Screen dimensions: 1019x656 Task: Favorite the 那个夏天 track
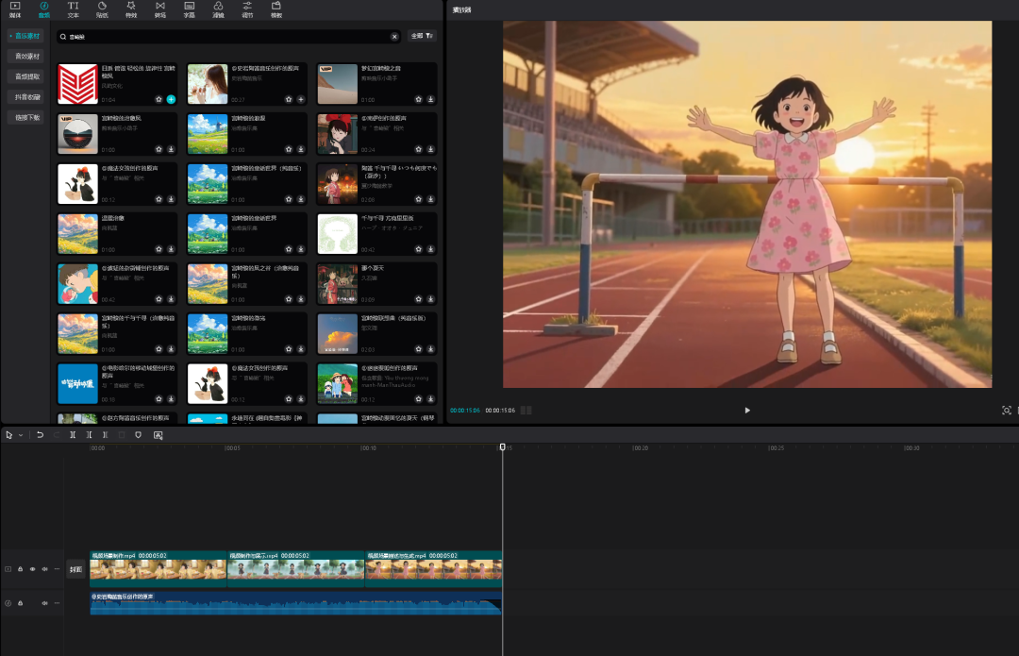click(419, 300)
